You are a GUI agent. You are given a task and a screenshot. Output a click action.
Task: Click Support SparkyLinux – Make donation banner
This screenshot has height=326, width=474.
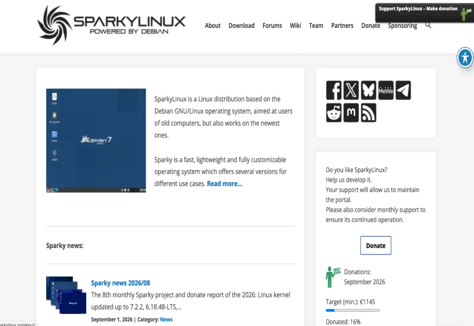click(424, 13)
